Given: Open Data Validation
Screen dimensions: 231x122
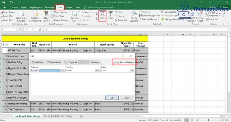Looking at the screenshot, I should pos(149,19).
